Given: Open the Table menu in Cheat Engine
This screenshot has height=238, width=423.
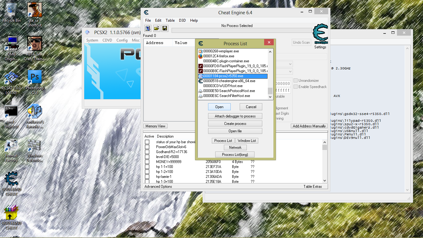Looking at the screenshot, I should [170, 20].
